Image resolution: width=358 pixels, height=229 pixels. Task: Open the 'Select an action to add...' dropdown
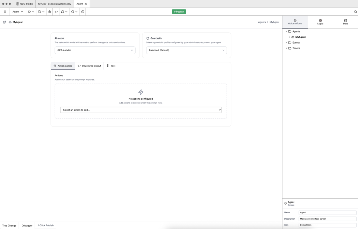tap(141, 110)
